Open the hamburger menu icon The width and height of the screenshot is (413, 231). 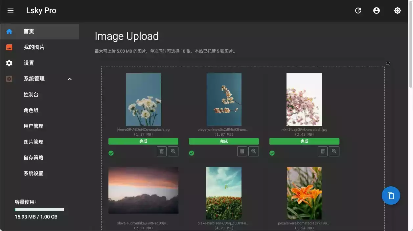11,11
